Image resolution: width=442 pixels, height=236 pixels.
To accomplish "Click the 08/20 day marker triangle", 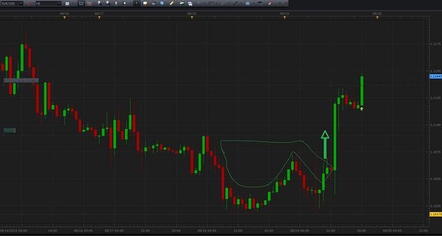I will pyautogui.click(x=377, y=17).
